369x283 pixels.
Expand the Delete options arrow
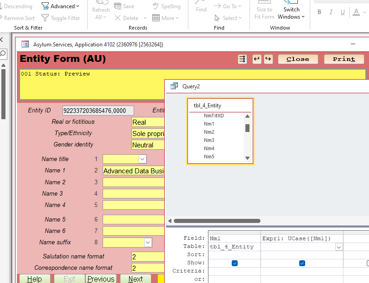tap(145, 18)
